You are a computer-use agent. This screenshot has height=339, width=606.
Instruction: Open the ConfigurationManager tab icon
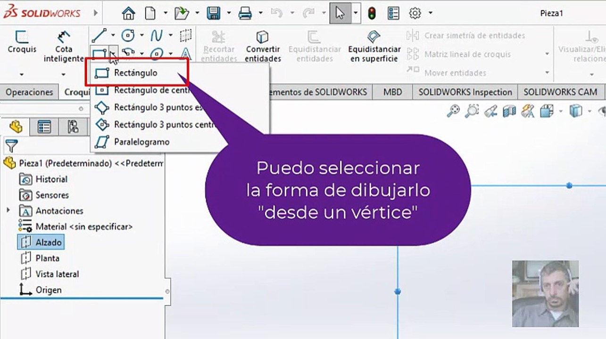click(x=73, y=127)
